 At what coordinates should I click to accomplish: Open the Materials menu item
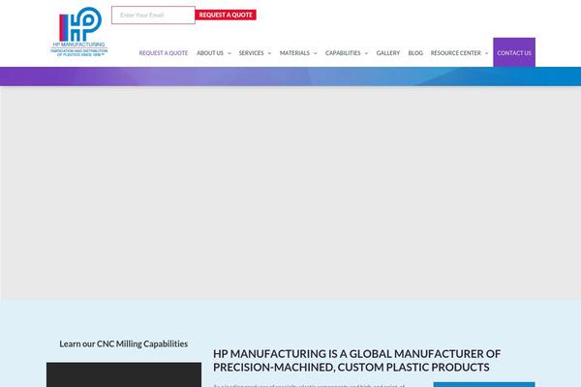click(x=294, y=53)
